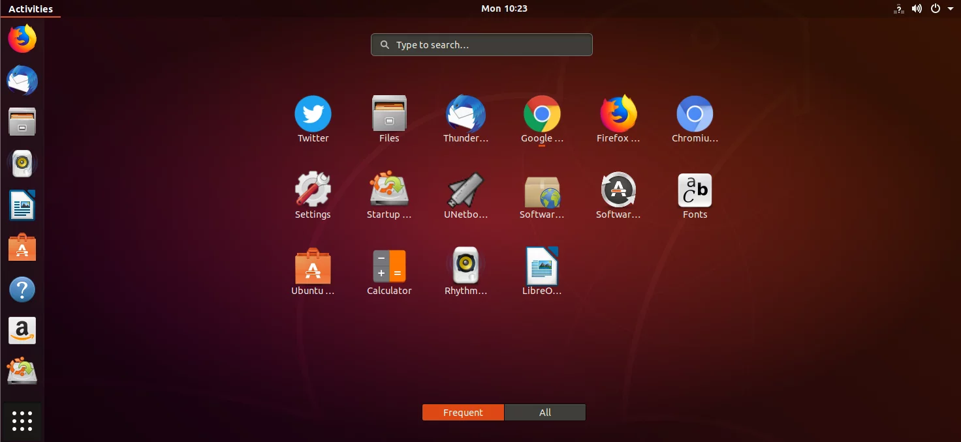Open Rhythmbox from the dock
Screen dimensions: 961x442
tap(22, 164)
